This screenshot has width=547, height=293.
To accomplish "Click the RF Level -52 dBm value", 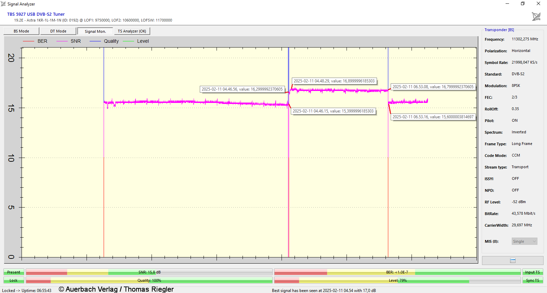I will click(519, 202).
